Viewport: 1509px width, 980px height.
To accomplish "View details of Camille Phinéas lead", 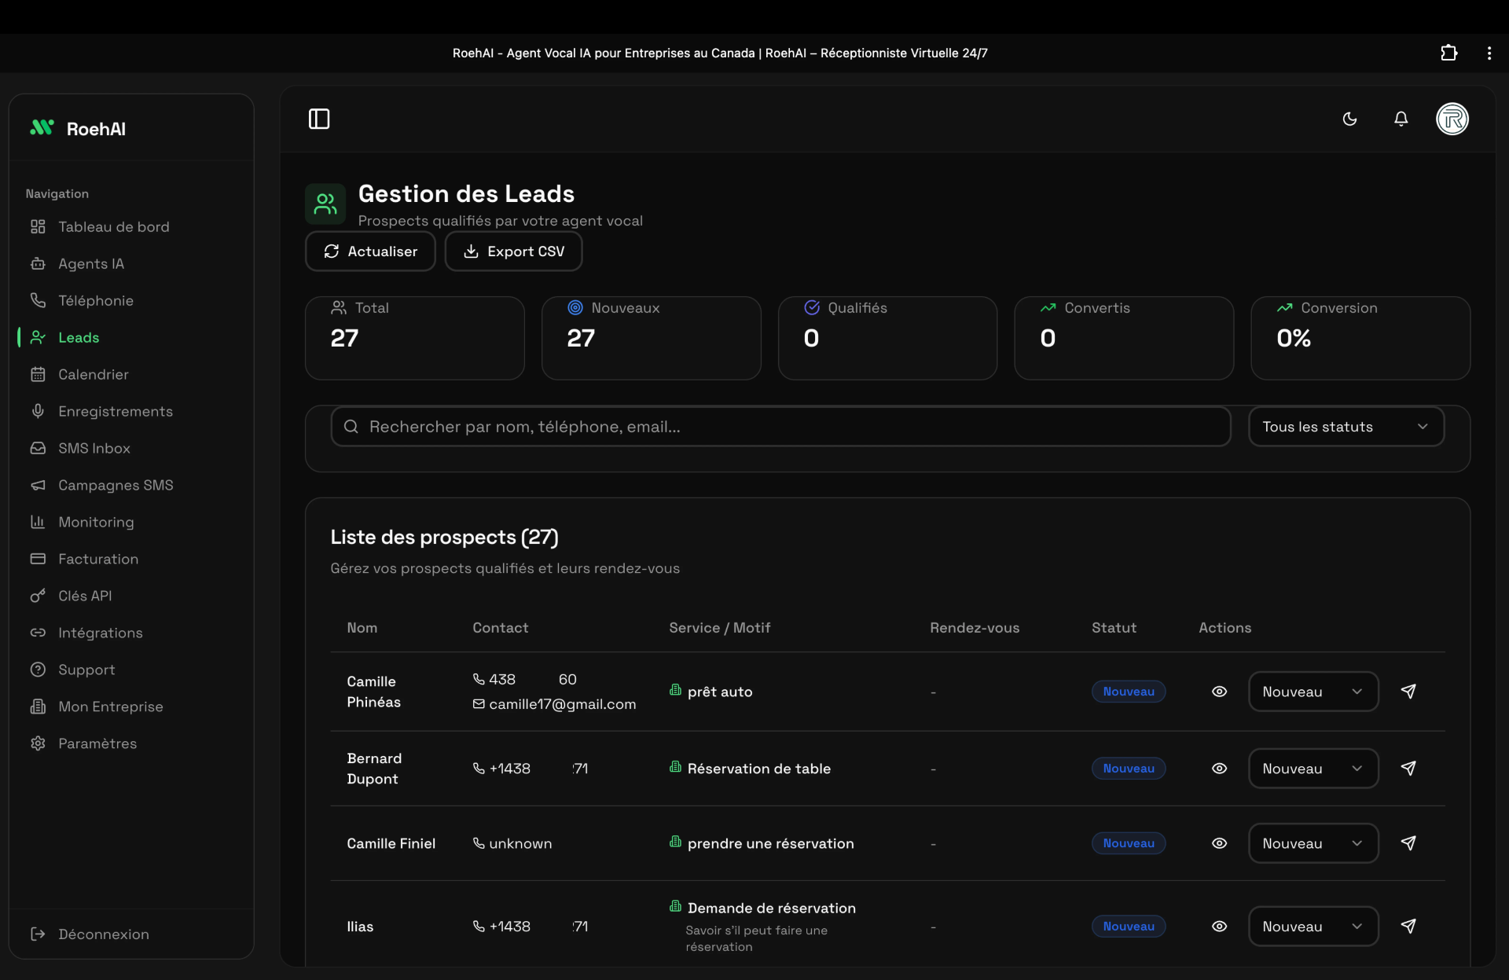I will [1219, 692].
